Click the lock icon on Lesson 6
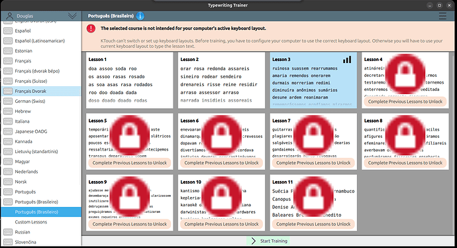This screenshot has height=248, width=457. (x=221, y=135)
